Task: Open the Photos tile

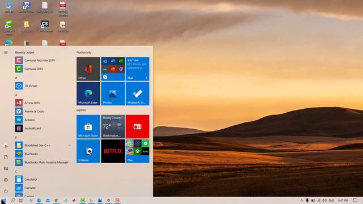Action: tap(113, 93)
